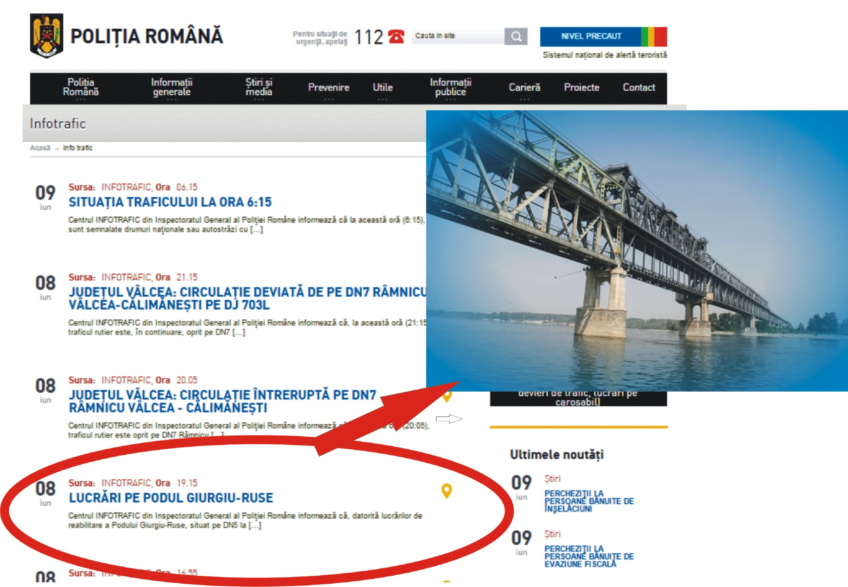Click Acasă breadcrumb link
848x587 pixels.
coord(40,148)
